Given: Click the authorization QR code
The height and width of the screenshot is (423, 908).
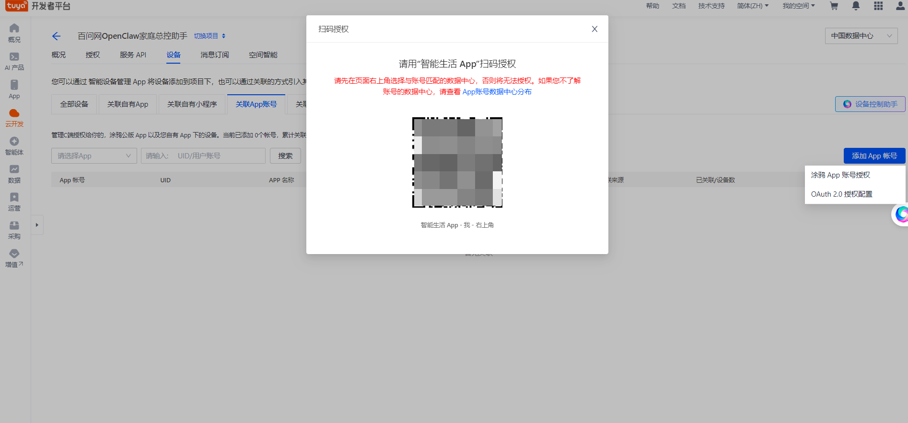Looking at the screenshot, I should tap(457, 162).
